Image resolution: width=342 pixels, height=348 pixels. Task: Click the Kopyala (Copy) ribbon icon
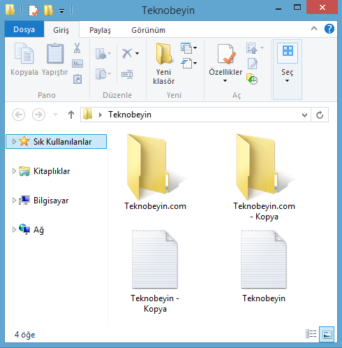tap(24, 54)
